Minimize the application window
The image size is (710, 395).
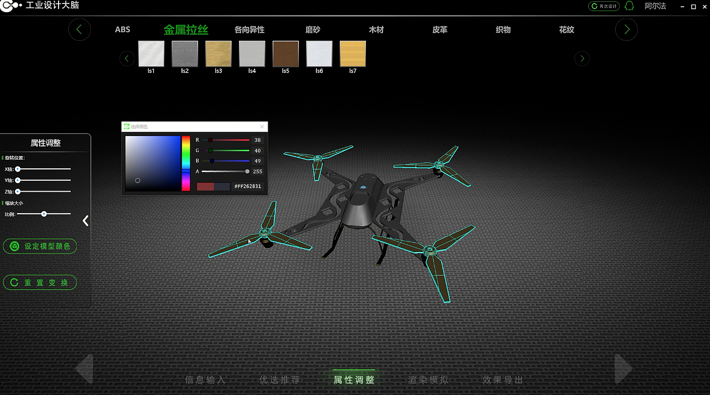pyautogui.click(x=682, y=6)
